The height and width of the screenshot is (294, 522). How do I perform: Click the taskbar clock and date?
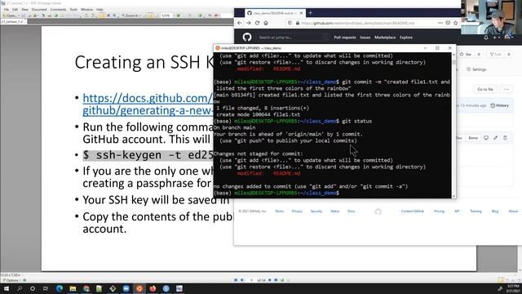point(513,288)
